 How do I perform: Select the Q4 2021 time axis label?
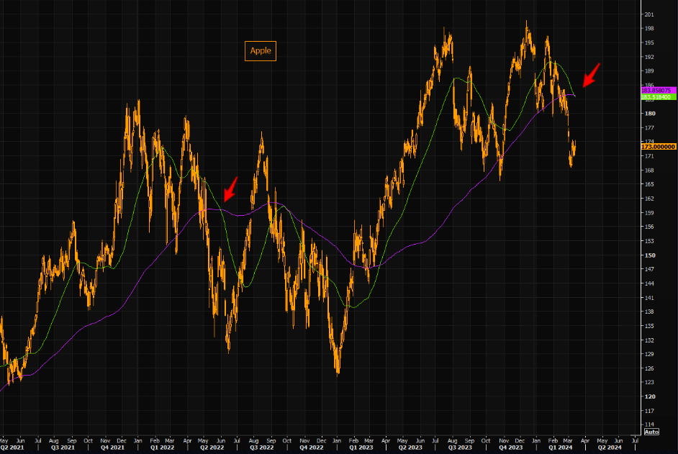click(112, 447)
